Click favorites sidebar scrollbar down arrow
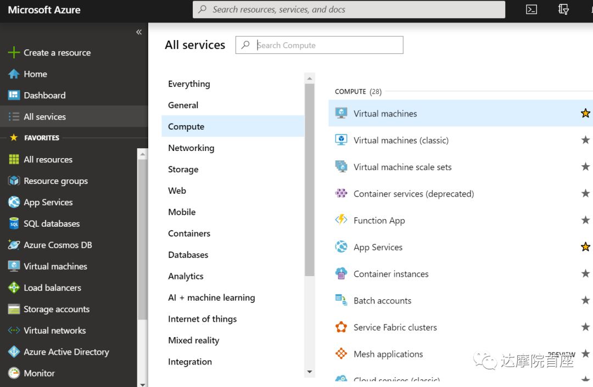 142,384
